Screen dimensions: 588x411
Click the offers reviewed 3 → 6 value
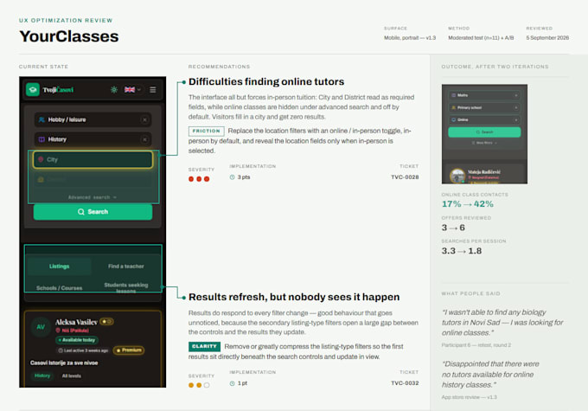[453, 228]
